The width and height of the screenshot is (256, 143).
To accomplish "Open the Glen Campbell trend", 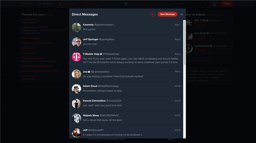I will [x=31, y=38].
